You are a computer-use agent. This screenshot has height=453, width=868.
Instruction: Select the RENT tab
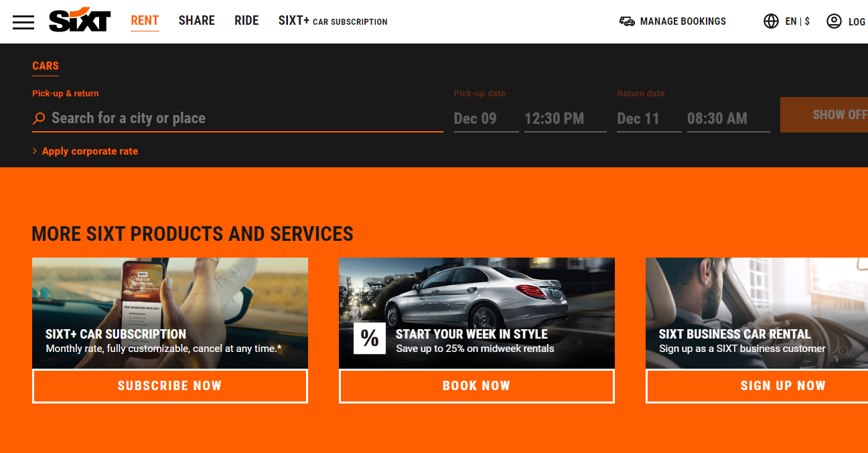pos(145,21)
